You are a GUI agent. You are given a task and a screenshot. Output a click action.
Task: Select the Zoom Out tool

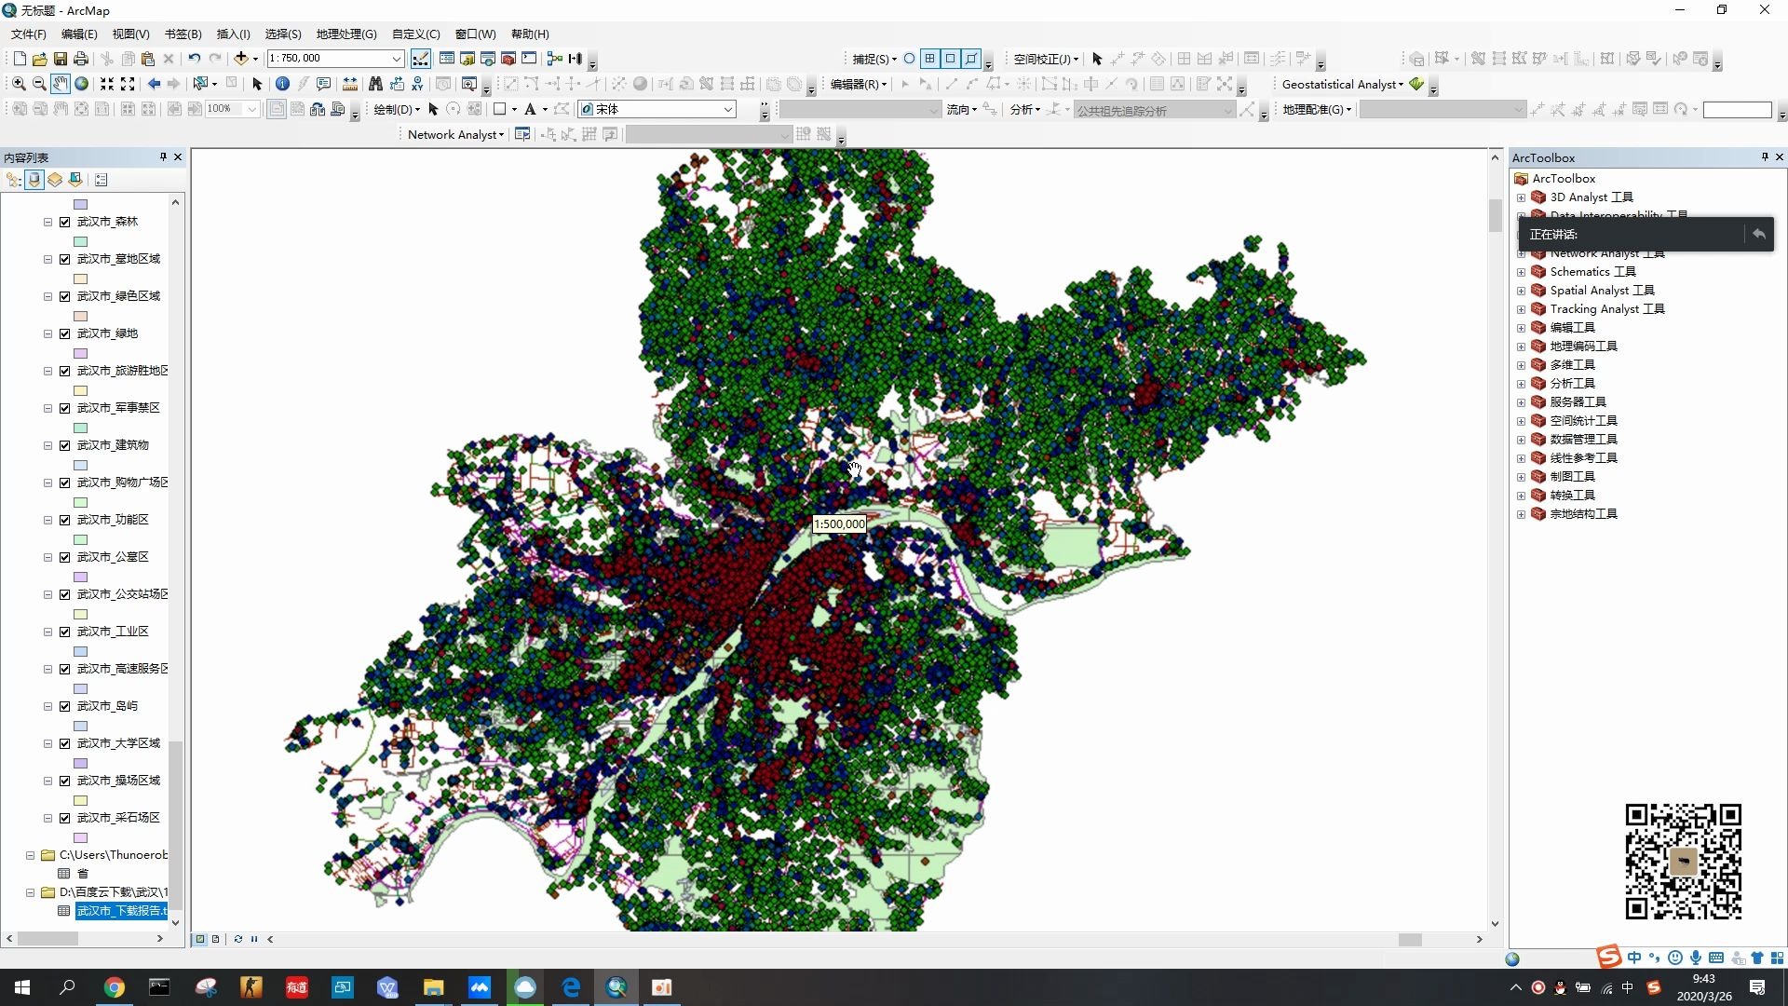[39, 84]
